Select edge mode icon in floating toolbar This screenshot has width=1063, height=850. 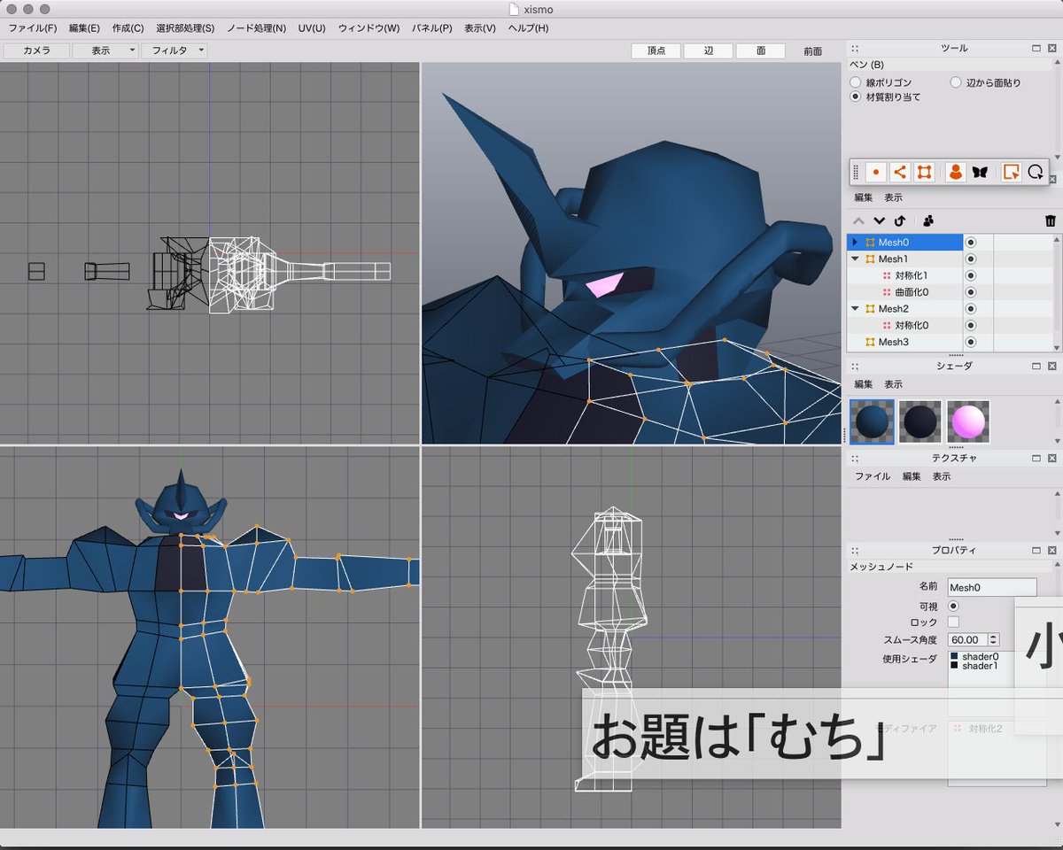[899, 172]
